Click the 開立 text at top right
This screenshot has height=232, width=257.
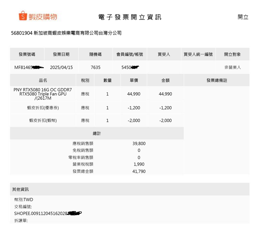click(243, 17)
